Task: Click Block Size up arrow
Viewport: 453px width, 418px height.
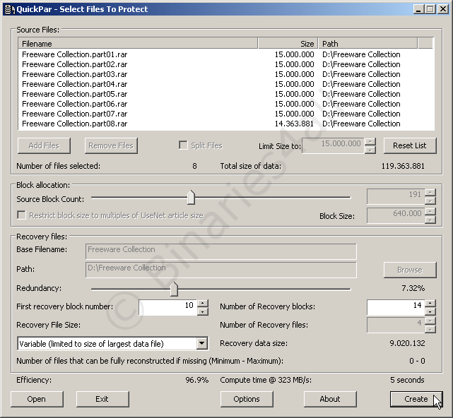Action: point(430,212)
